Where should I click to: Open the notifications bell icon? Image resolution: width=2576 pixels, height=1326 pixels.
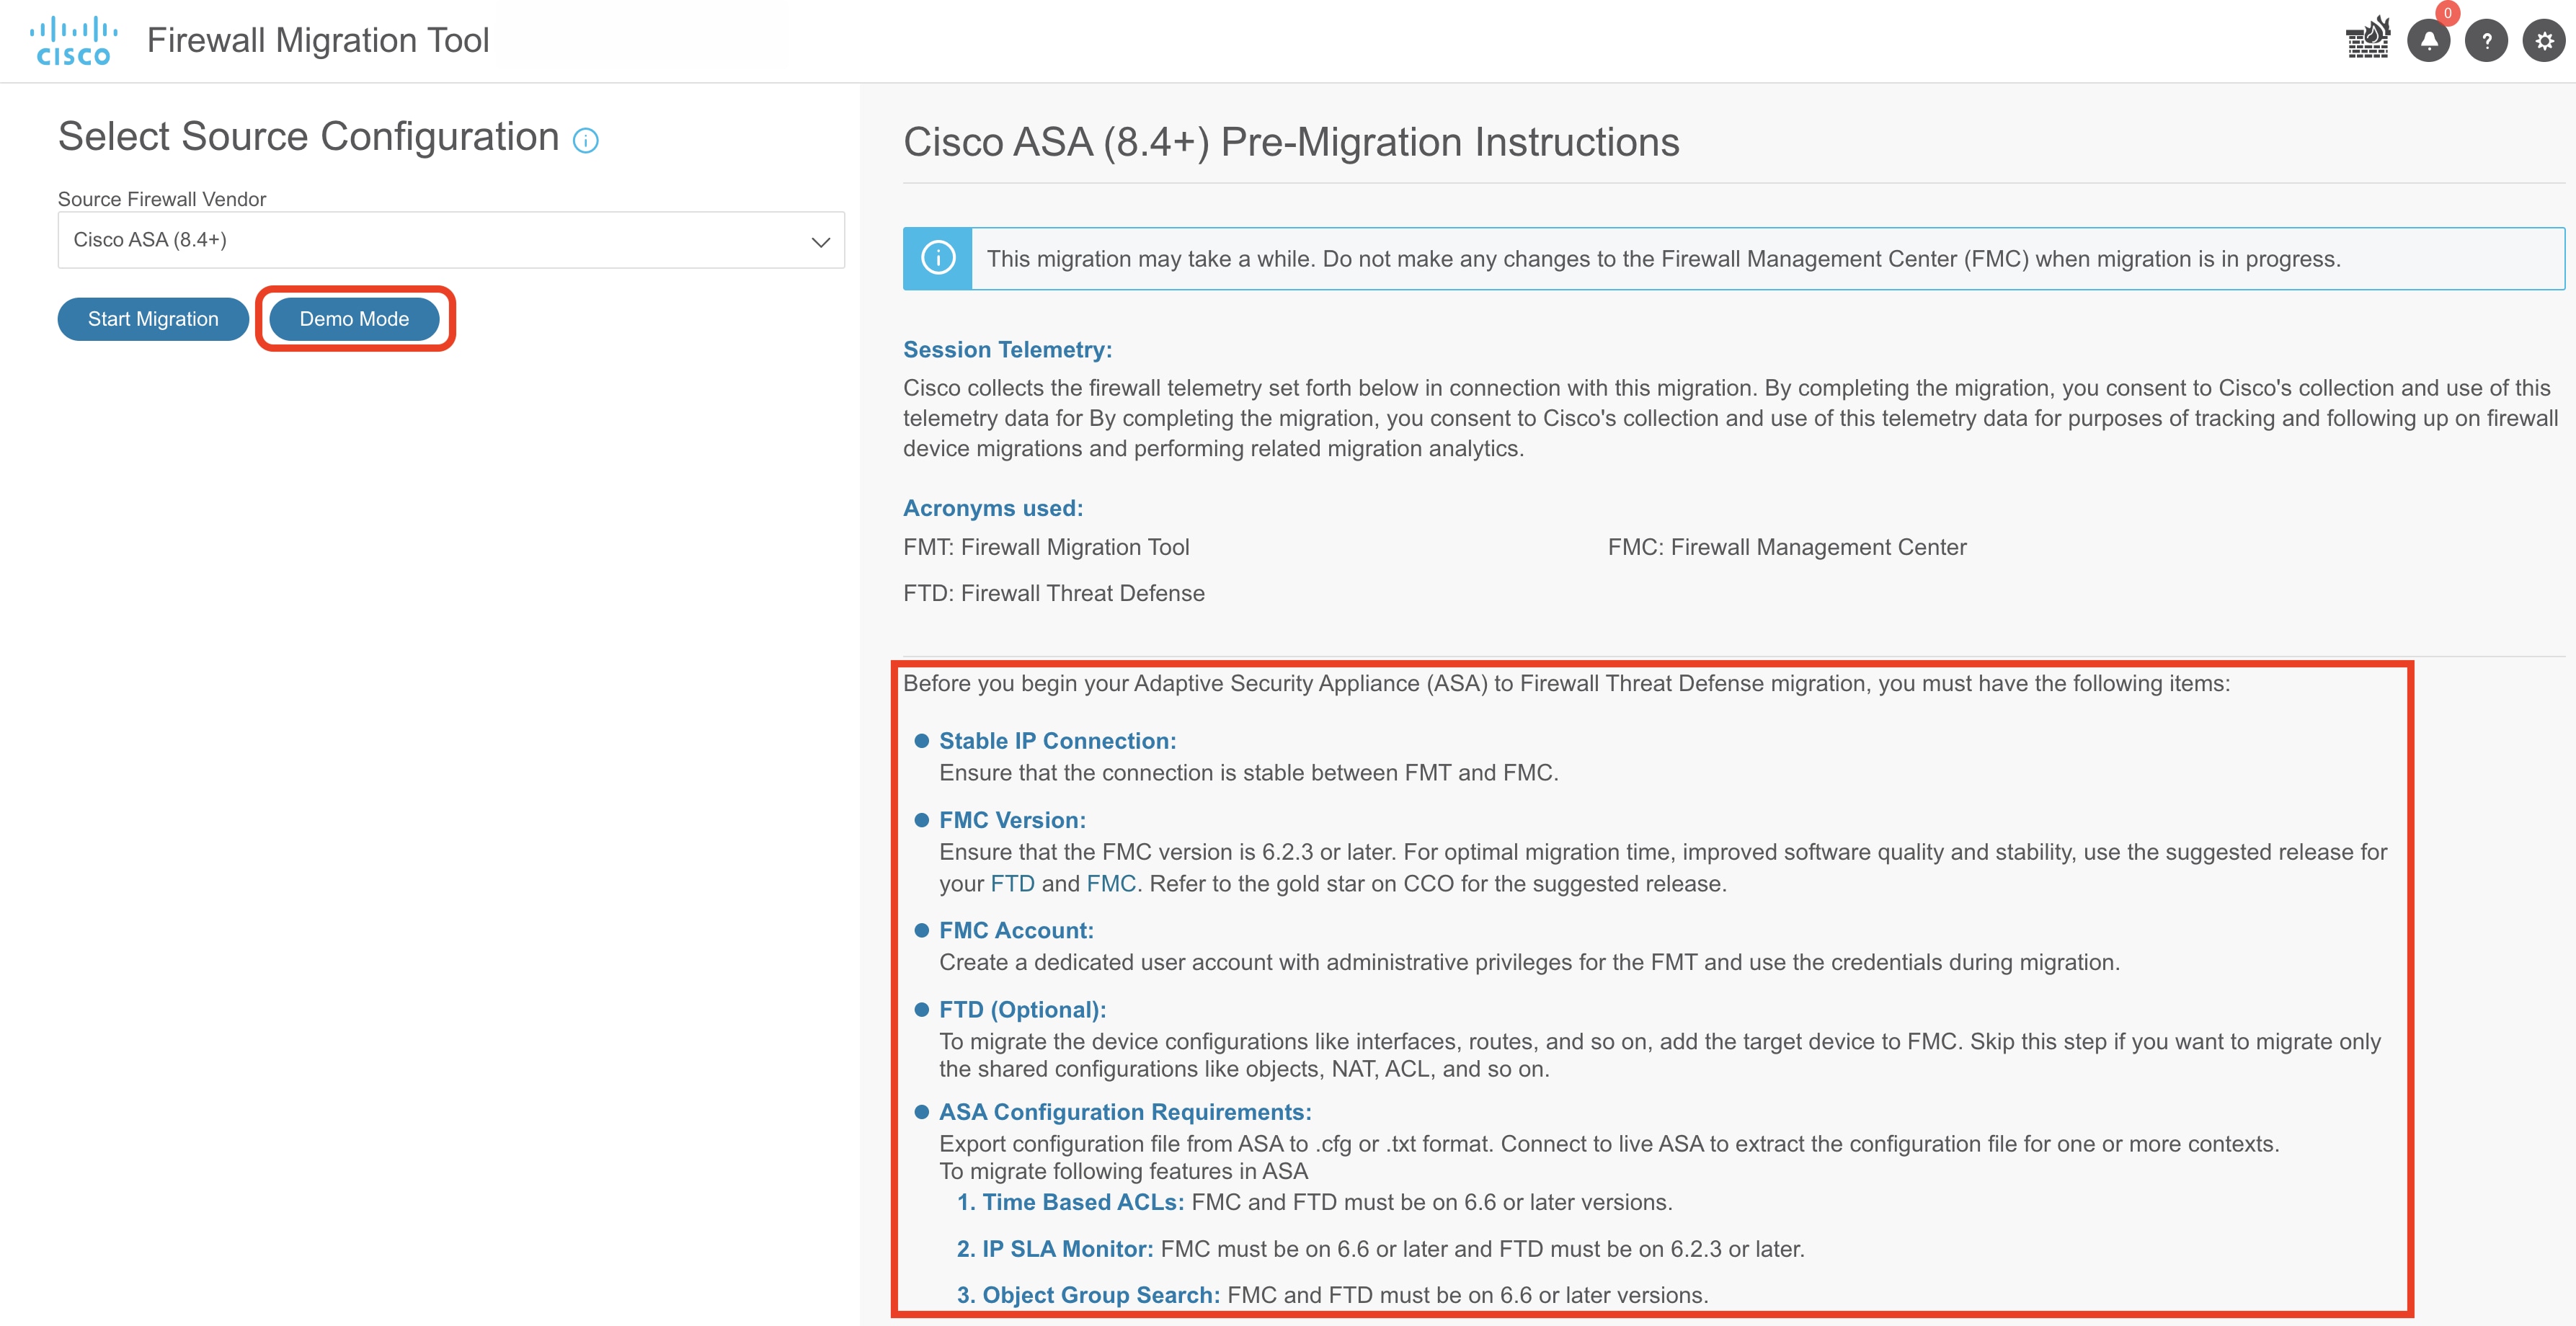coord(2428,41)
